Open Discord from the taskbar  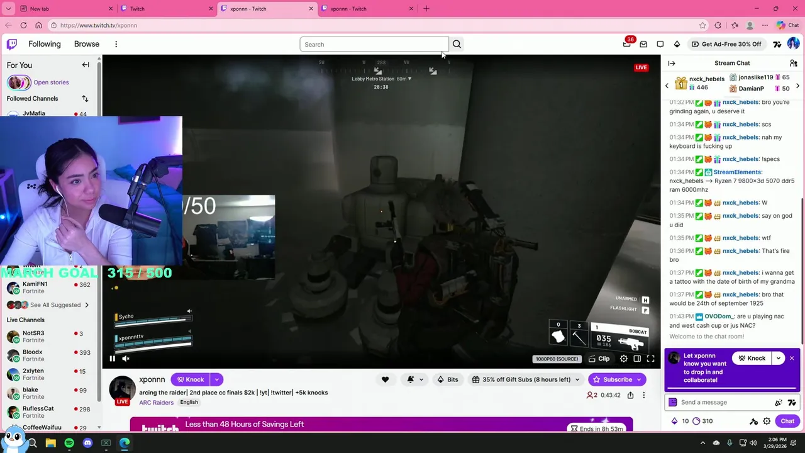(x=87, y=443)
